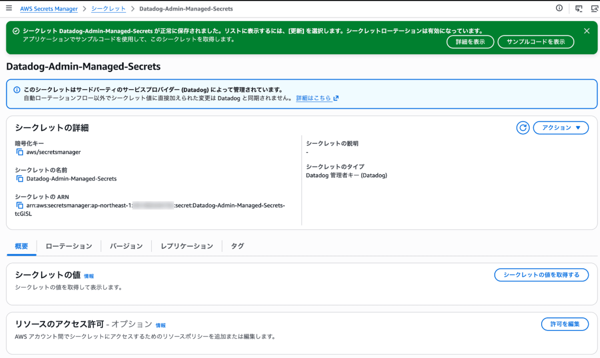Click the シークレットの ARN label

(42, 197)
